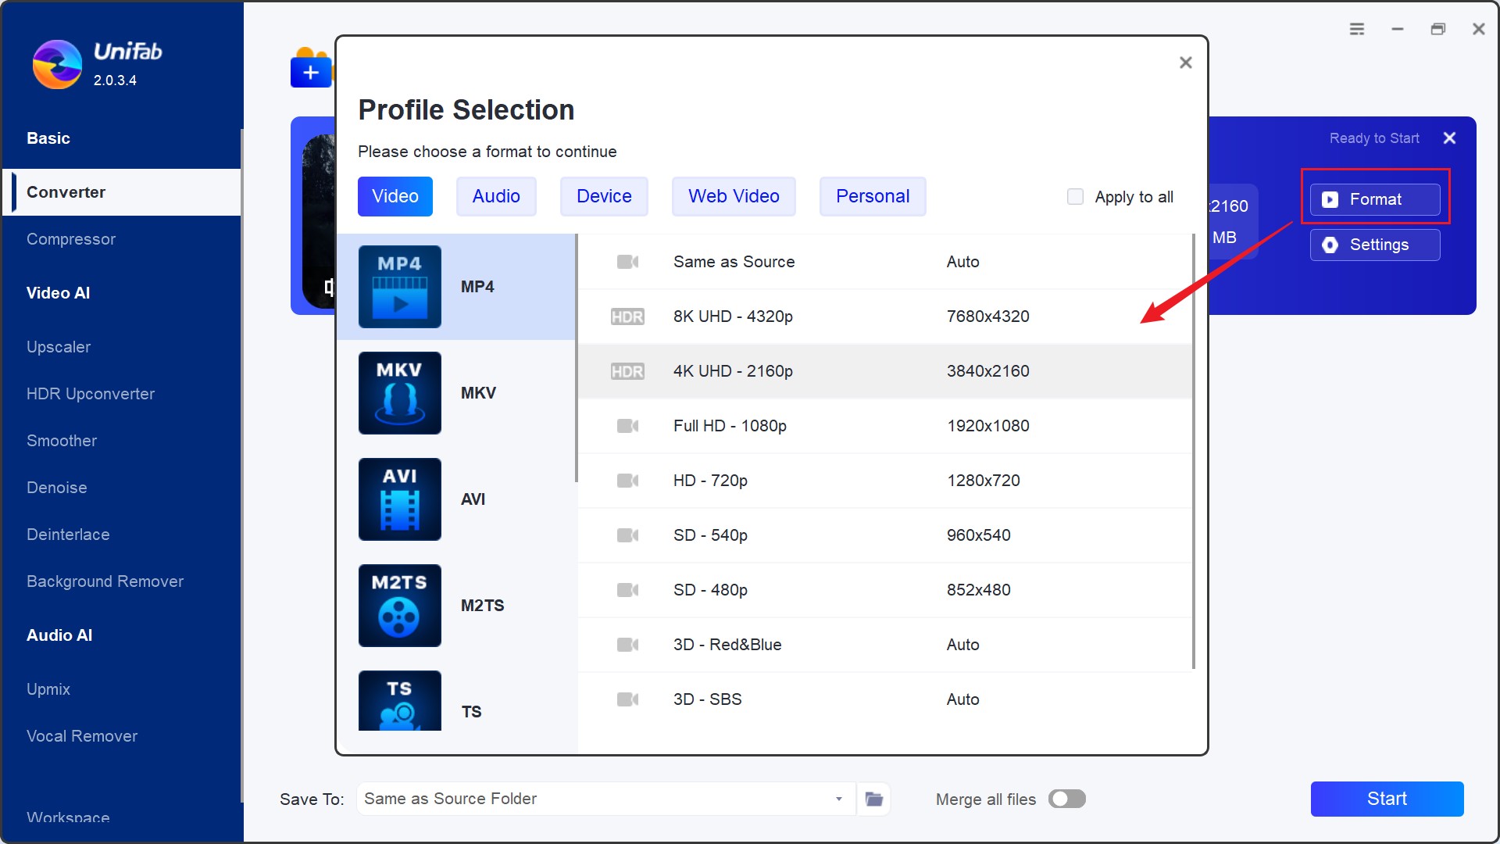Select the AVI format icon
Screen dimensions: 1500x844
(x=400, y=499)
